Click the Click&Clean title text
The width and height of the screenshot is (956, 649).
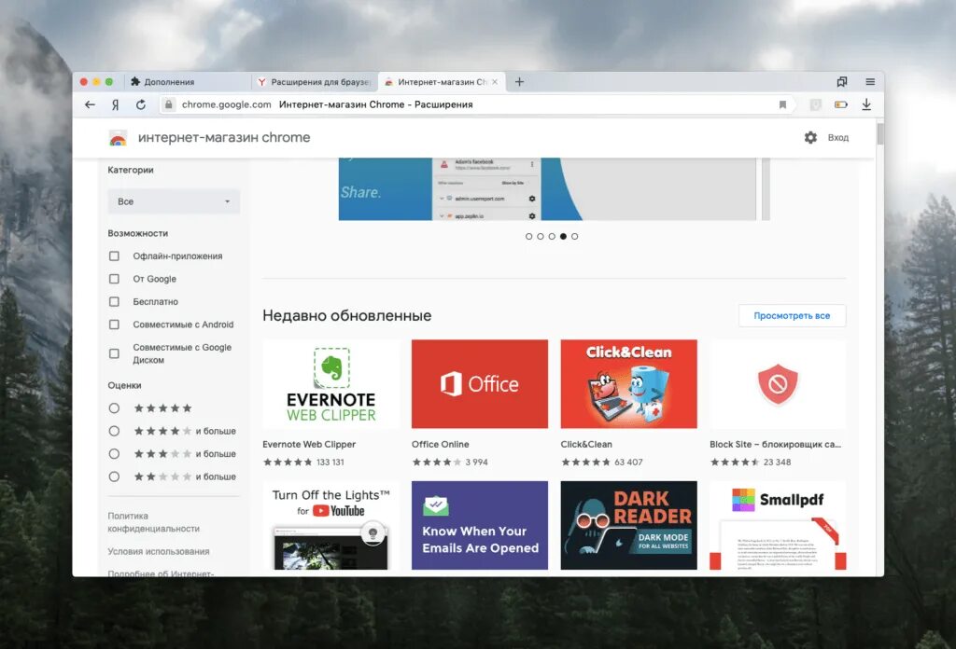pos(586,445)
